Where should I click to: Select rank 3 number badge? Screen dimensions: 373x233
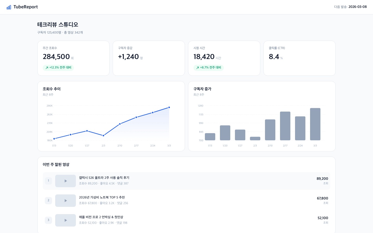[48, 220]
